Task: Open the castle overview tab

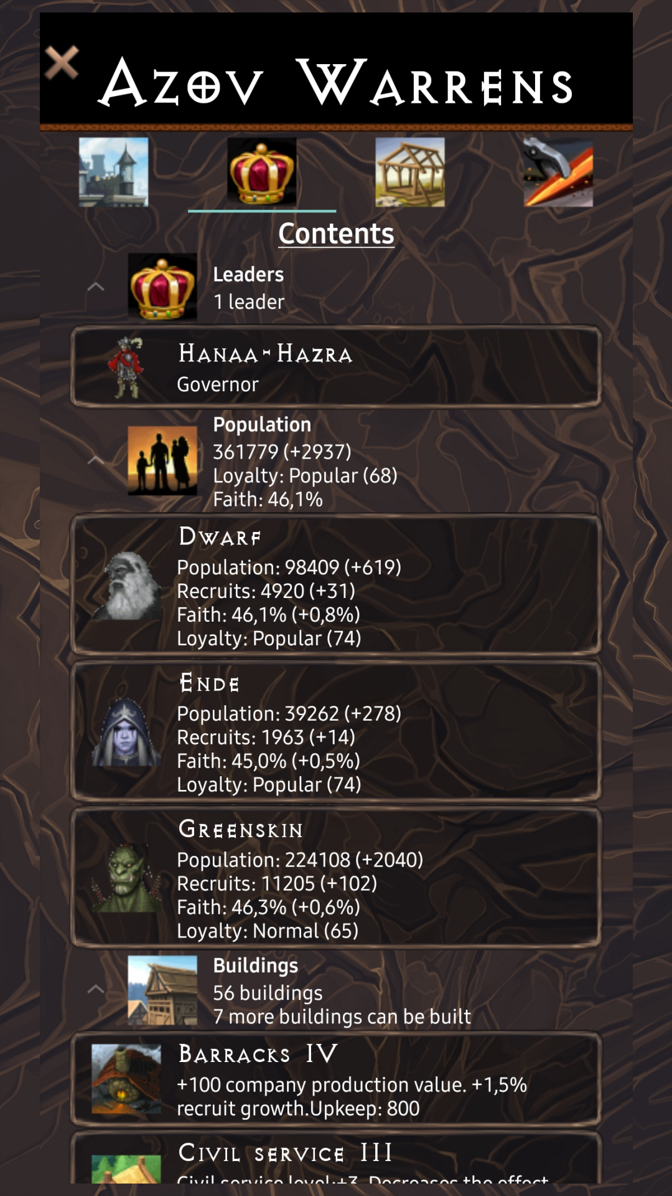Action: (x=114, y=172)
